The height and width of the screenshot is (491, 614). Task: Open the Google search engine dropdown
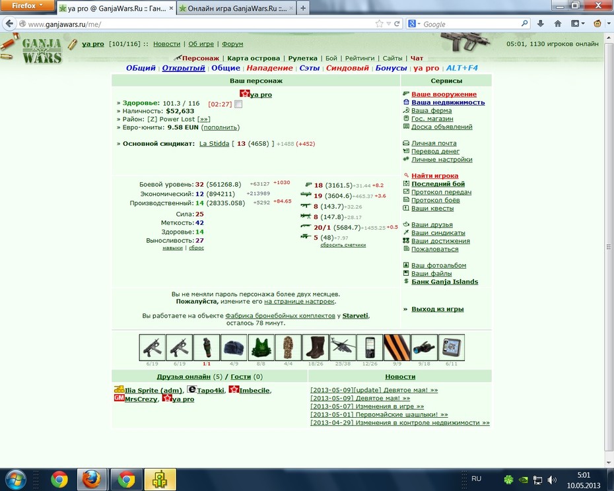[415, 24]
